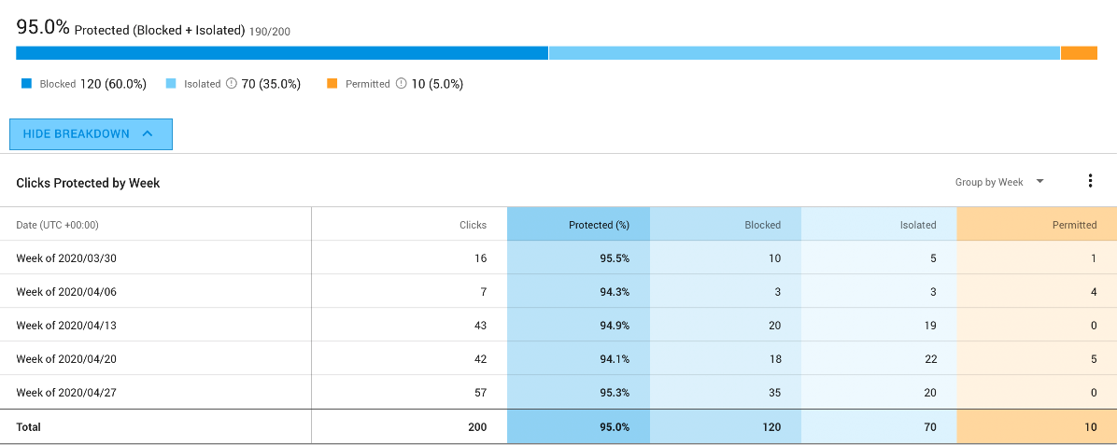Screen dimensions: 1117x445
Task: Sort by Clicks column header
Action: click(x=473, y=224)
